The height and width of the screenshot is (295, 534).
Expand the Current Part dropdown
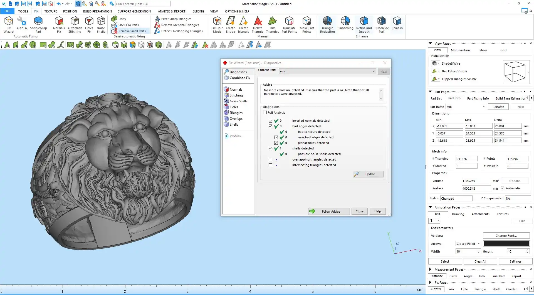pos(374,71)
